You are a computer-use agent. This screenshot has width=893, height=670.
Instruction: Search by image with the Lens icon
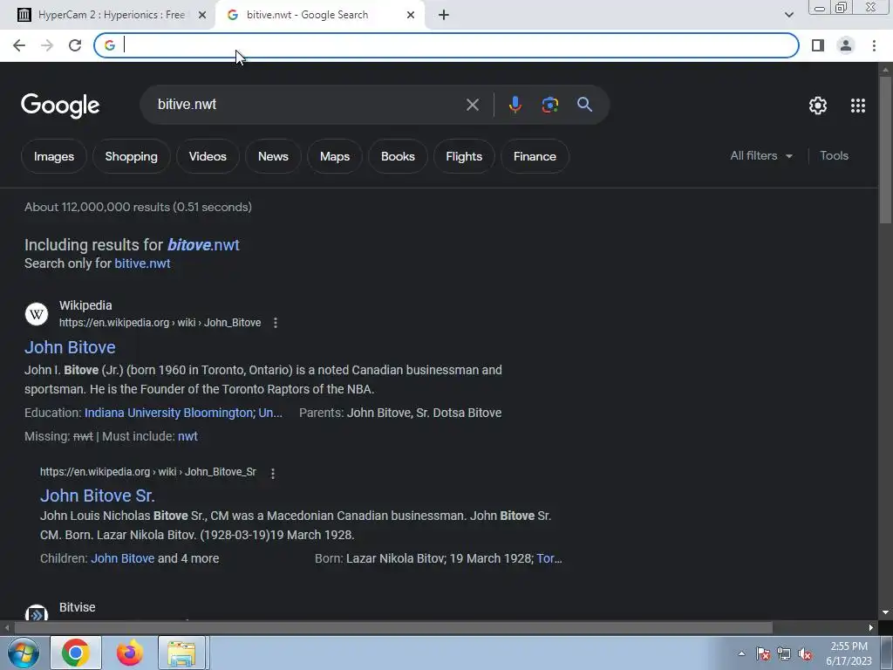click(x=549, y=105)
